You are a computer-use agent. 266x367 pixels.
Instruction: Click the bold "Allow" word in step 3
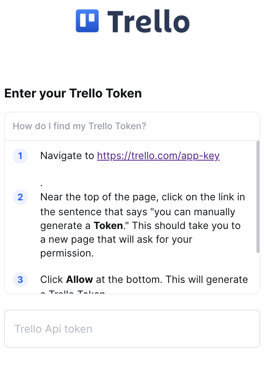coord(79,280)
